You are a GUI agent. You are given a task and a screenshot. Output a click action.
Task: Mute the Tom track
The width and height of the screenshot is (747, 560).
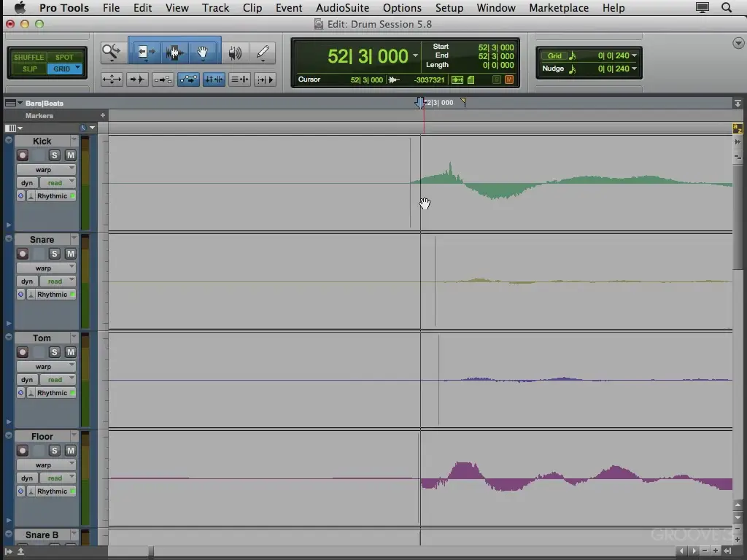(x=71, y=352)
